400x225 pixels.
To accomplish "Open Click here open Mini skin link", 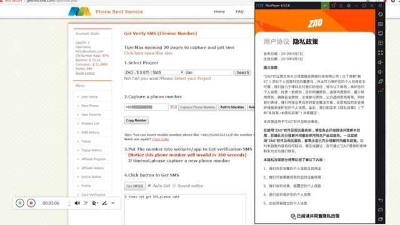I will pos(148,53).
